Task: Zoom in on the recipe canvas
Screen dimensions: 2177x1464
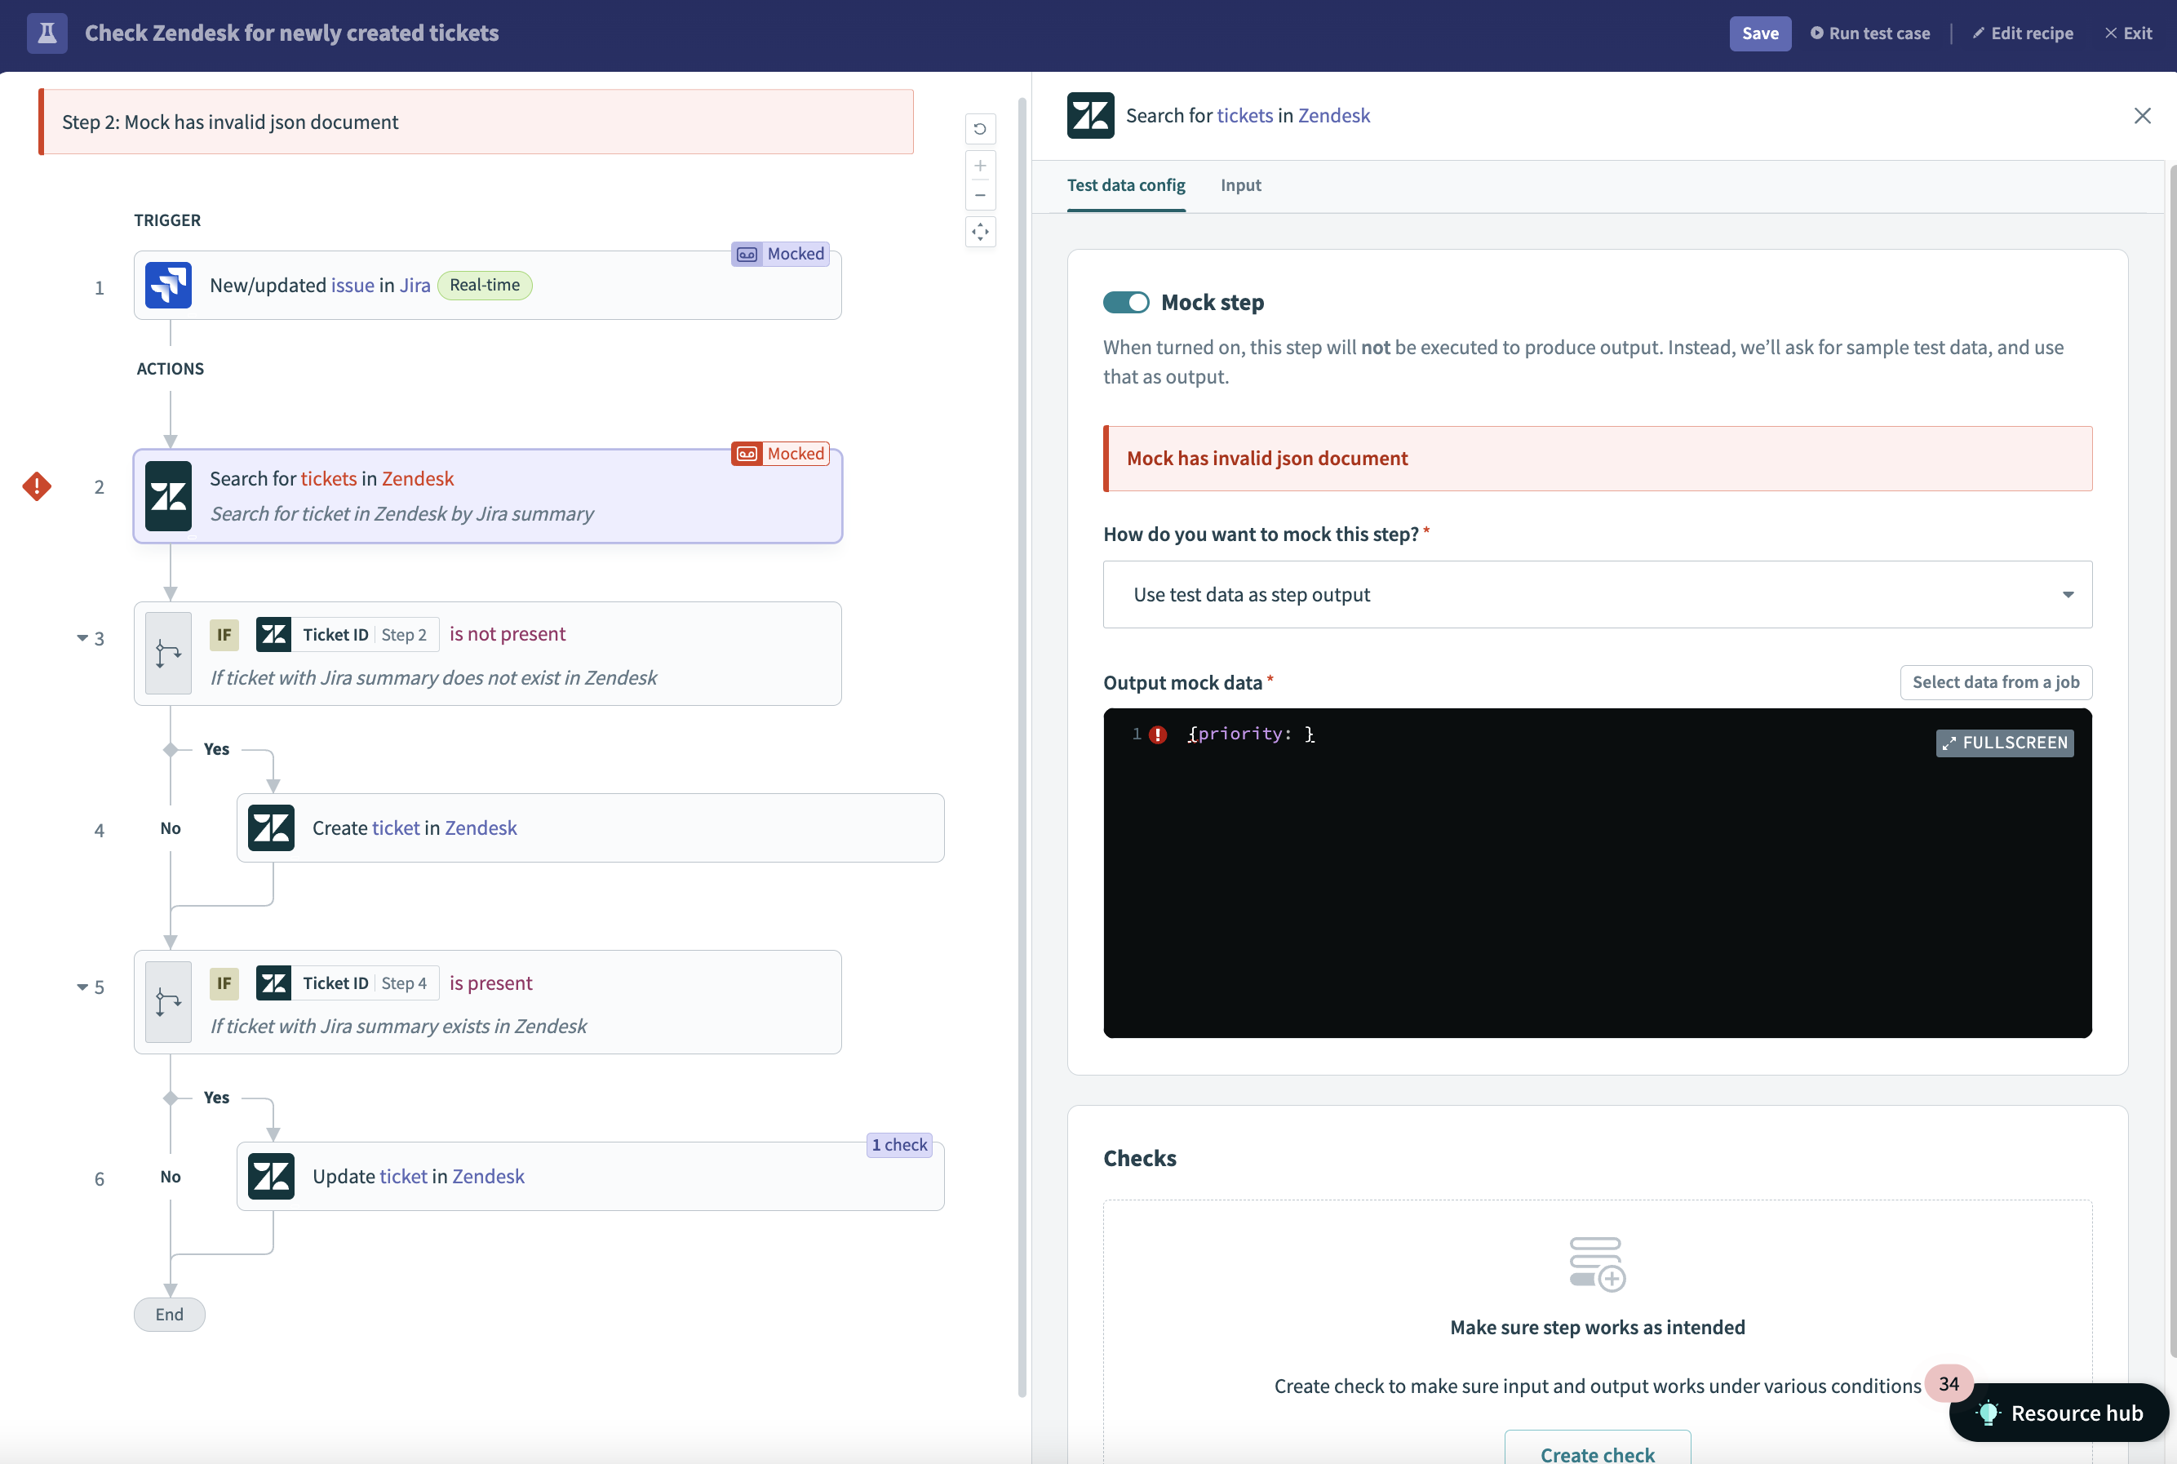Action: coord(980,166)
